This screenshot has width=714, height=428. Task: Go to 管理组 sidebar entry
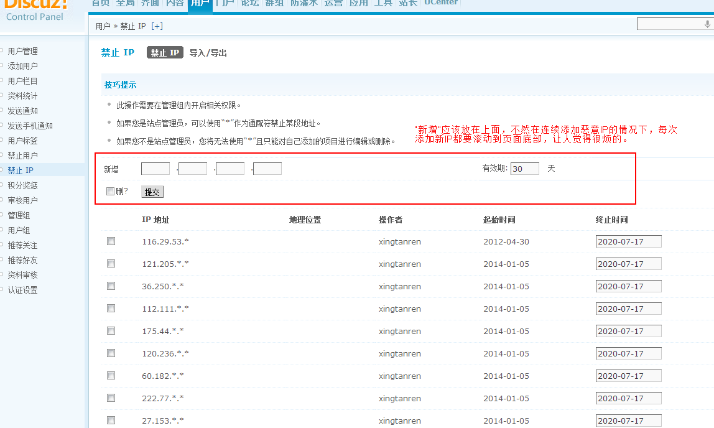tap(19, 215)
